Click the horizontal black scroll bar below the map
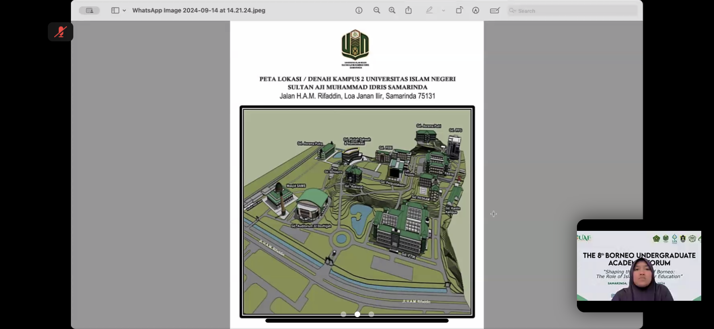This screenshot has height=329, width=714. [357, 321]
